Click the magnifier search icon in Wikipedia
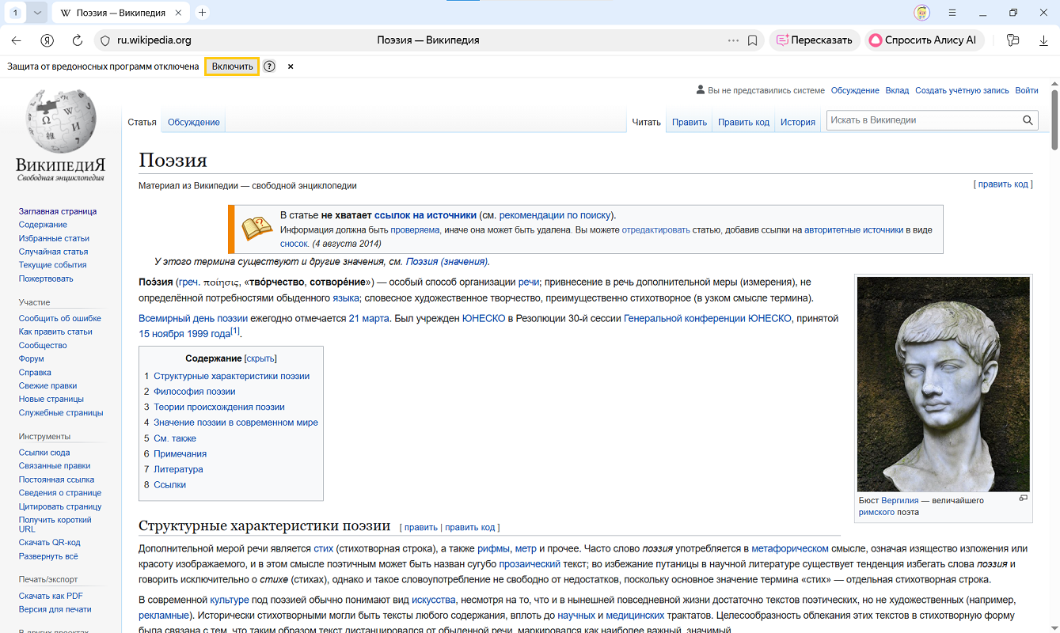The image size is (1060, 633). click(x=1028, y=120)
